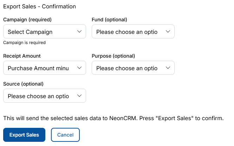Image resolution: width=234 pixels, height=146 pixels.
Task: Click the chevron arrow in the Campaign field
Action: click(x=79, y=31)
